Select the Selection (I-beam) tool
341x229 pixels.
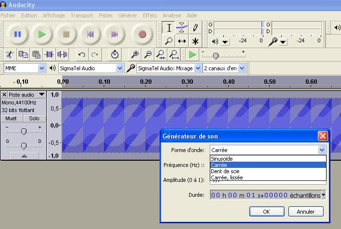click(169, 28)
